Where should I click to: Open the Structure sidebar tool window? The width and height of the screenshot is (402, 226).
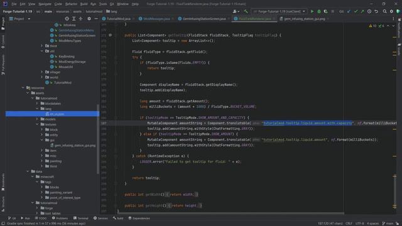(x=3, y=204)
